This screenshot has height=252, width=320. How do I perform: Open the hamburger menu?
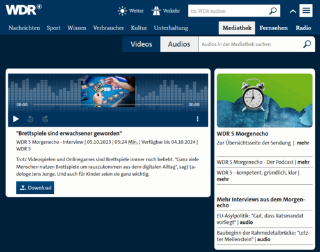(x=306, y=10)
